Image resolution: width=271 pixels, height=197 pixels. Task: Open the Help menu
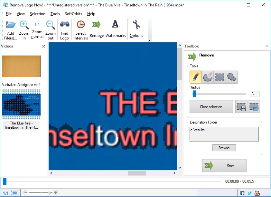coord(91,14)
